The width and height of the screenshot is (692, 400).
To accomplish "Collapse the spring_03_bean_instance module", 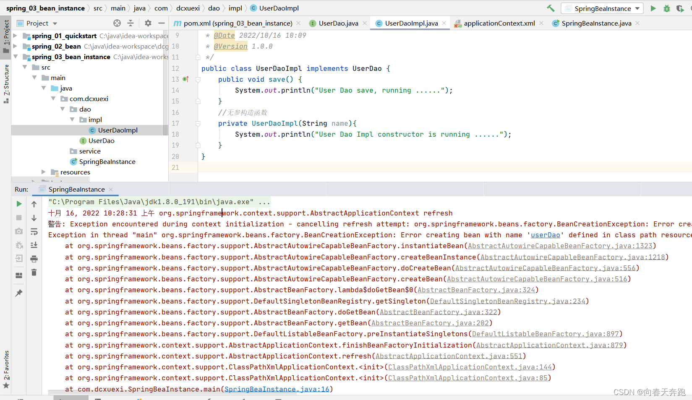I will tap(16, 57).
